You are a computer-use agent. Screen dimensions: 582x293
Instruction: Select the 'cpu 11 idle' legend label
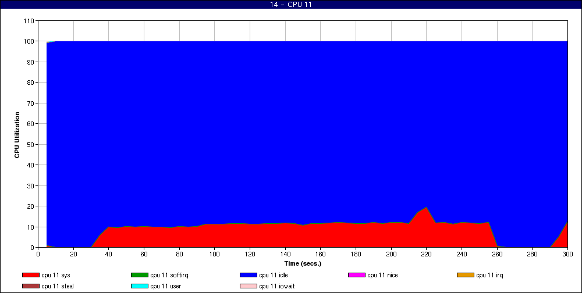pyautogui.click(x=274, y=275)
